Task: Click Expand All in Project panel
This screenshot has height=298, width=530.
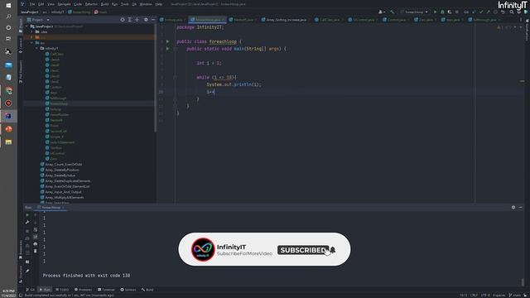Action: pyautogui.click(x=130, y=20)
